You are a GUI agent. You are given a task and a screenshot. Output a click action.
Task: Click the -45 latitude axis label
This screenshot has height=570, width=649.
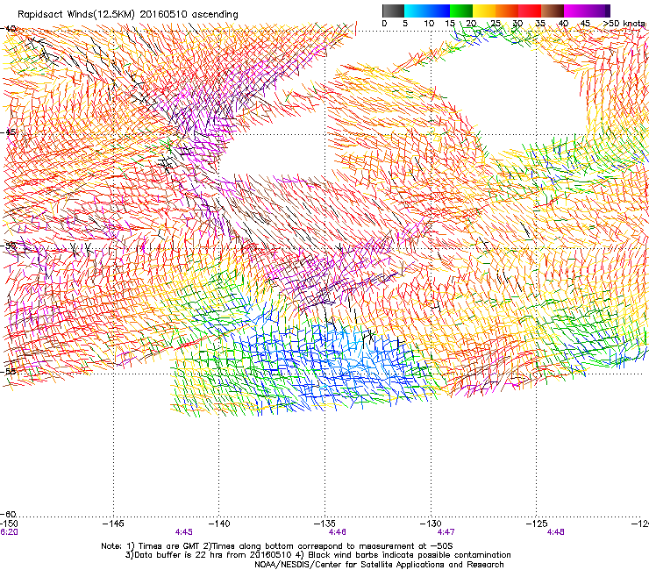10,132
